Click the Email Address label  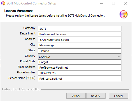(26, 67)
